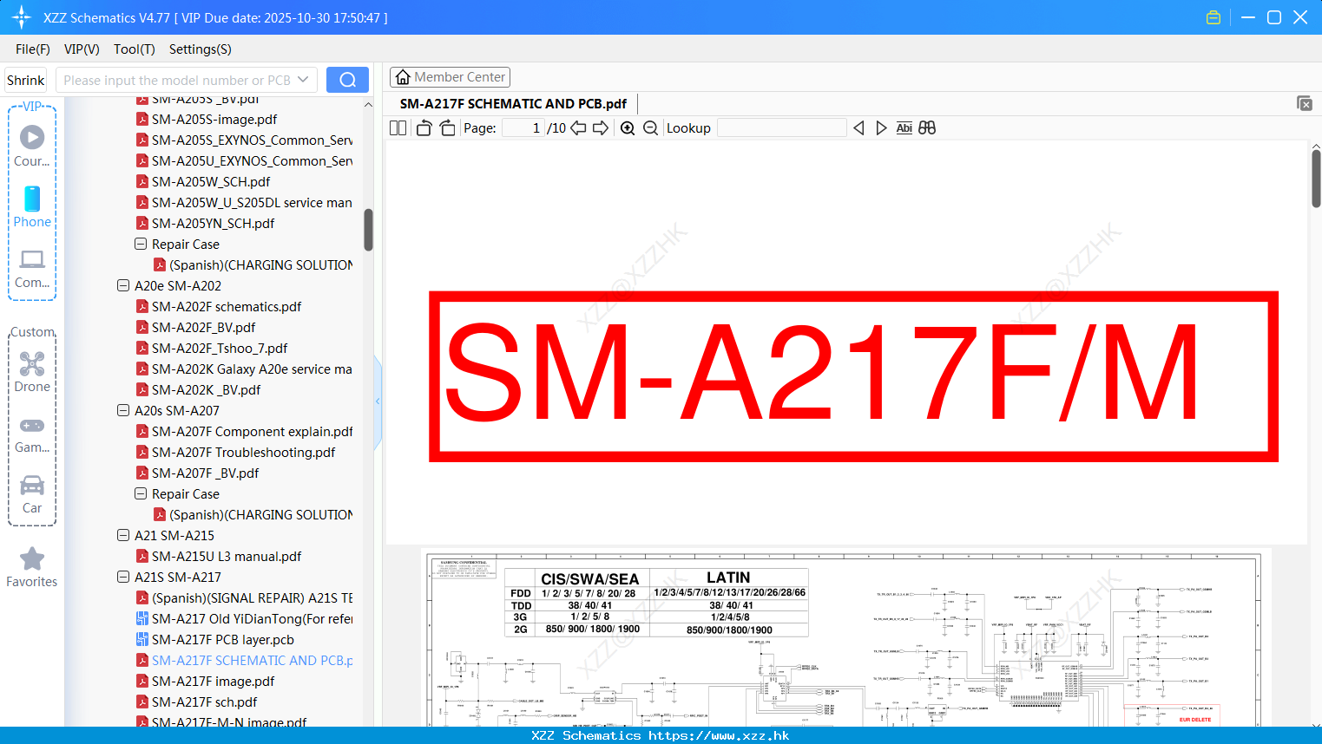Open the Member Center
This screenshot has width=1322, height=744.
tap(450, 77)
